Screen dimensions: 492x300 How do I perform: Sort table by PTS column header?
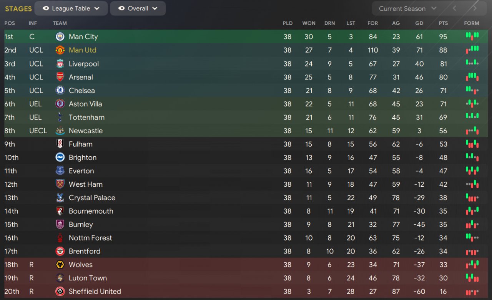443,23
